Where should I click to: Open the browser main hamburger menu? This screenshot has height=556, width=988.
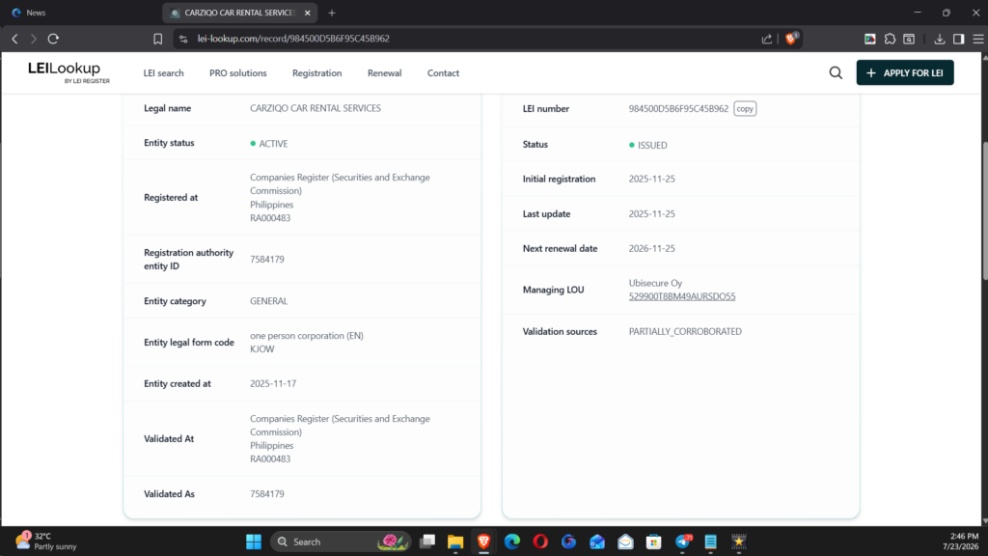978,39
